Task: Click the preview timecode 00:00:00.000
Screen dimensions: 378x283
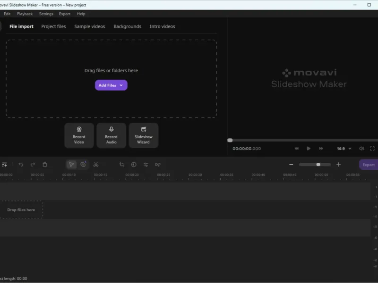Action: [247, 149]
